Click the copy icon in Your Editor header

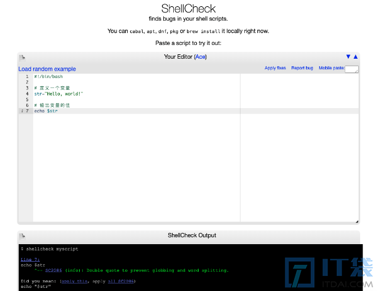(22, 57)
